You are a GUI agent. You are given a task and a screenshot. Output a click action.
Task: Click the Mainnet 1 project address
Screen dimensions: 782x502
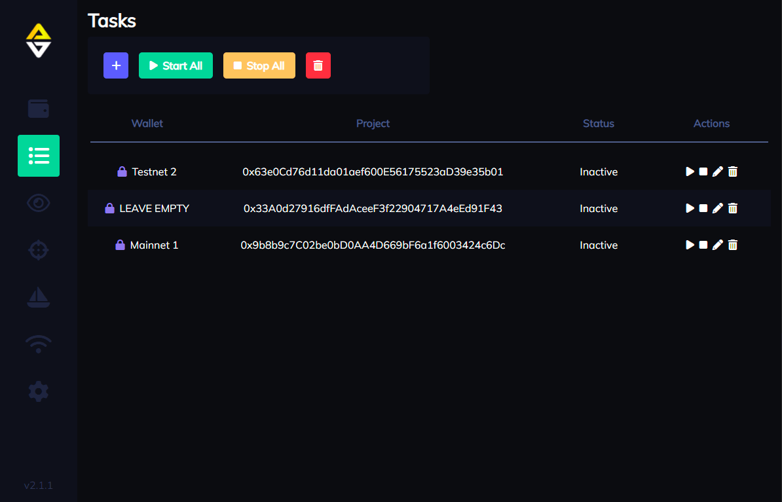pyautogui.click(x=373, y=245)
